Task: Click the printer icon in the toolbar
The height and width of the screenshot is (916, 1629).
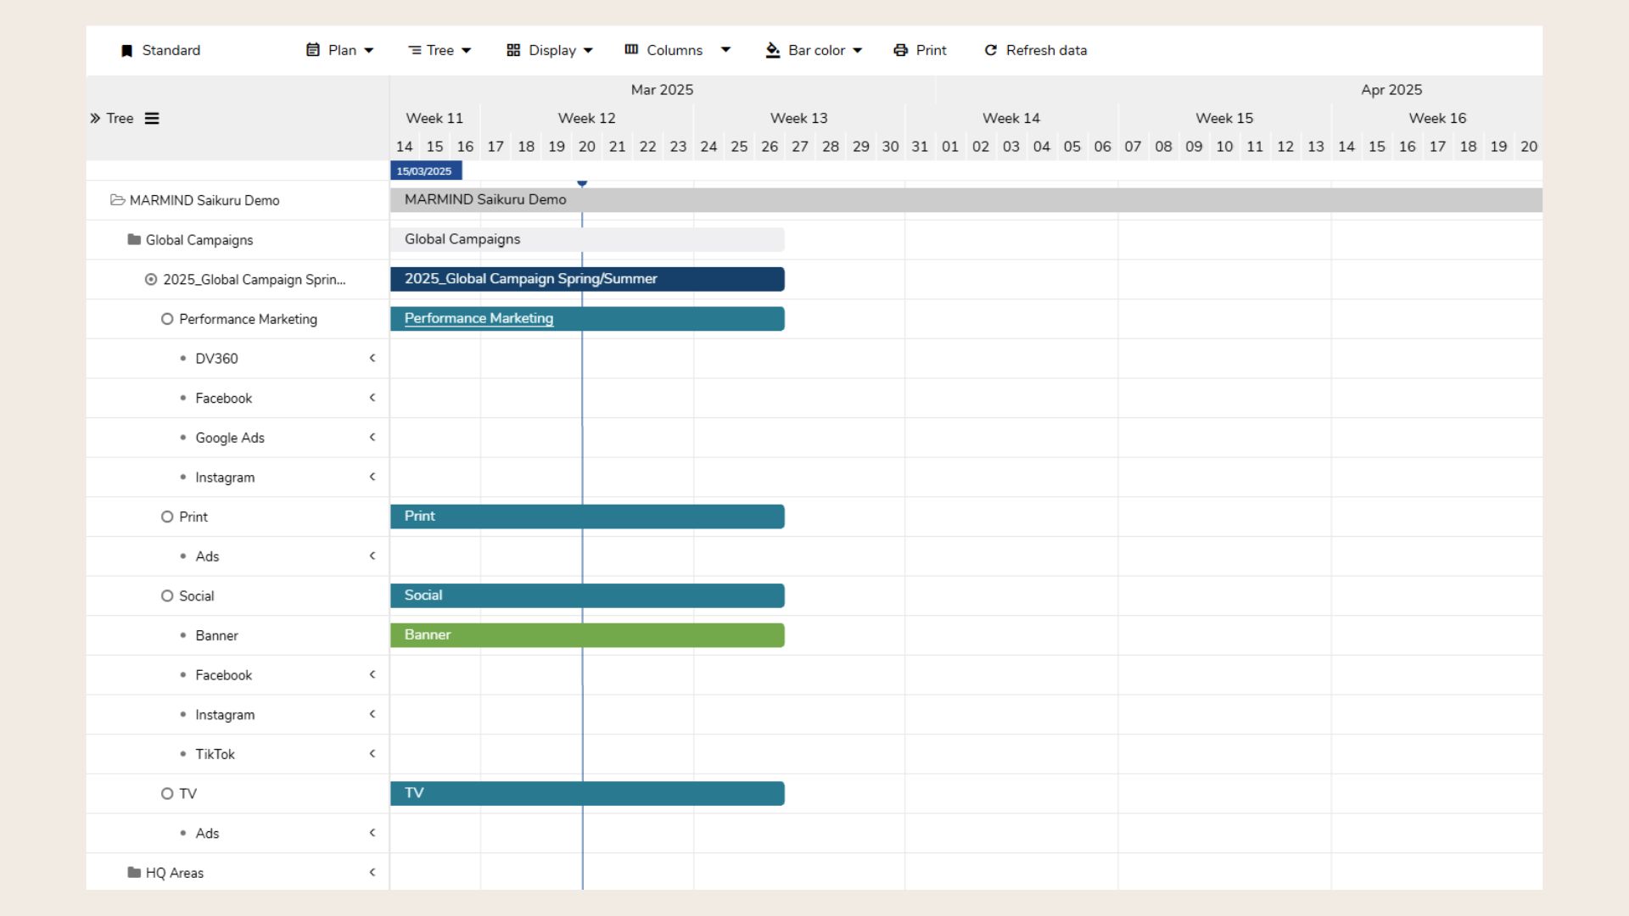Action: coord(900,50)
